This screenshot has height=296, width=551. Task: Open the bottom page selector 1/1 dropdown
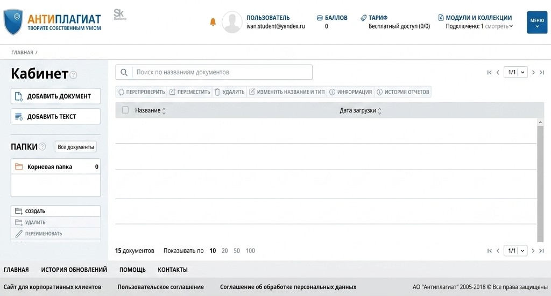(x=515, y=251)
